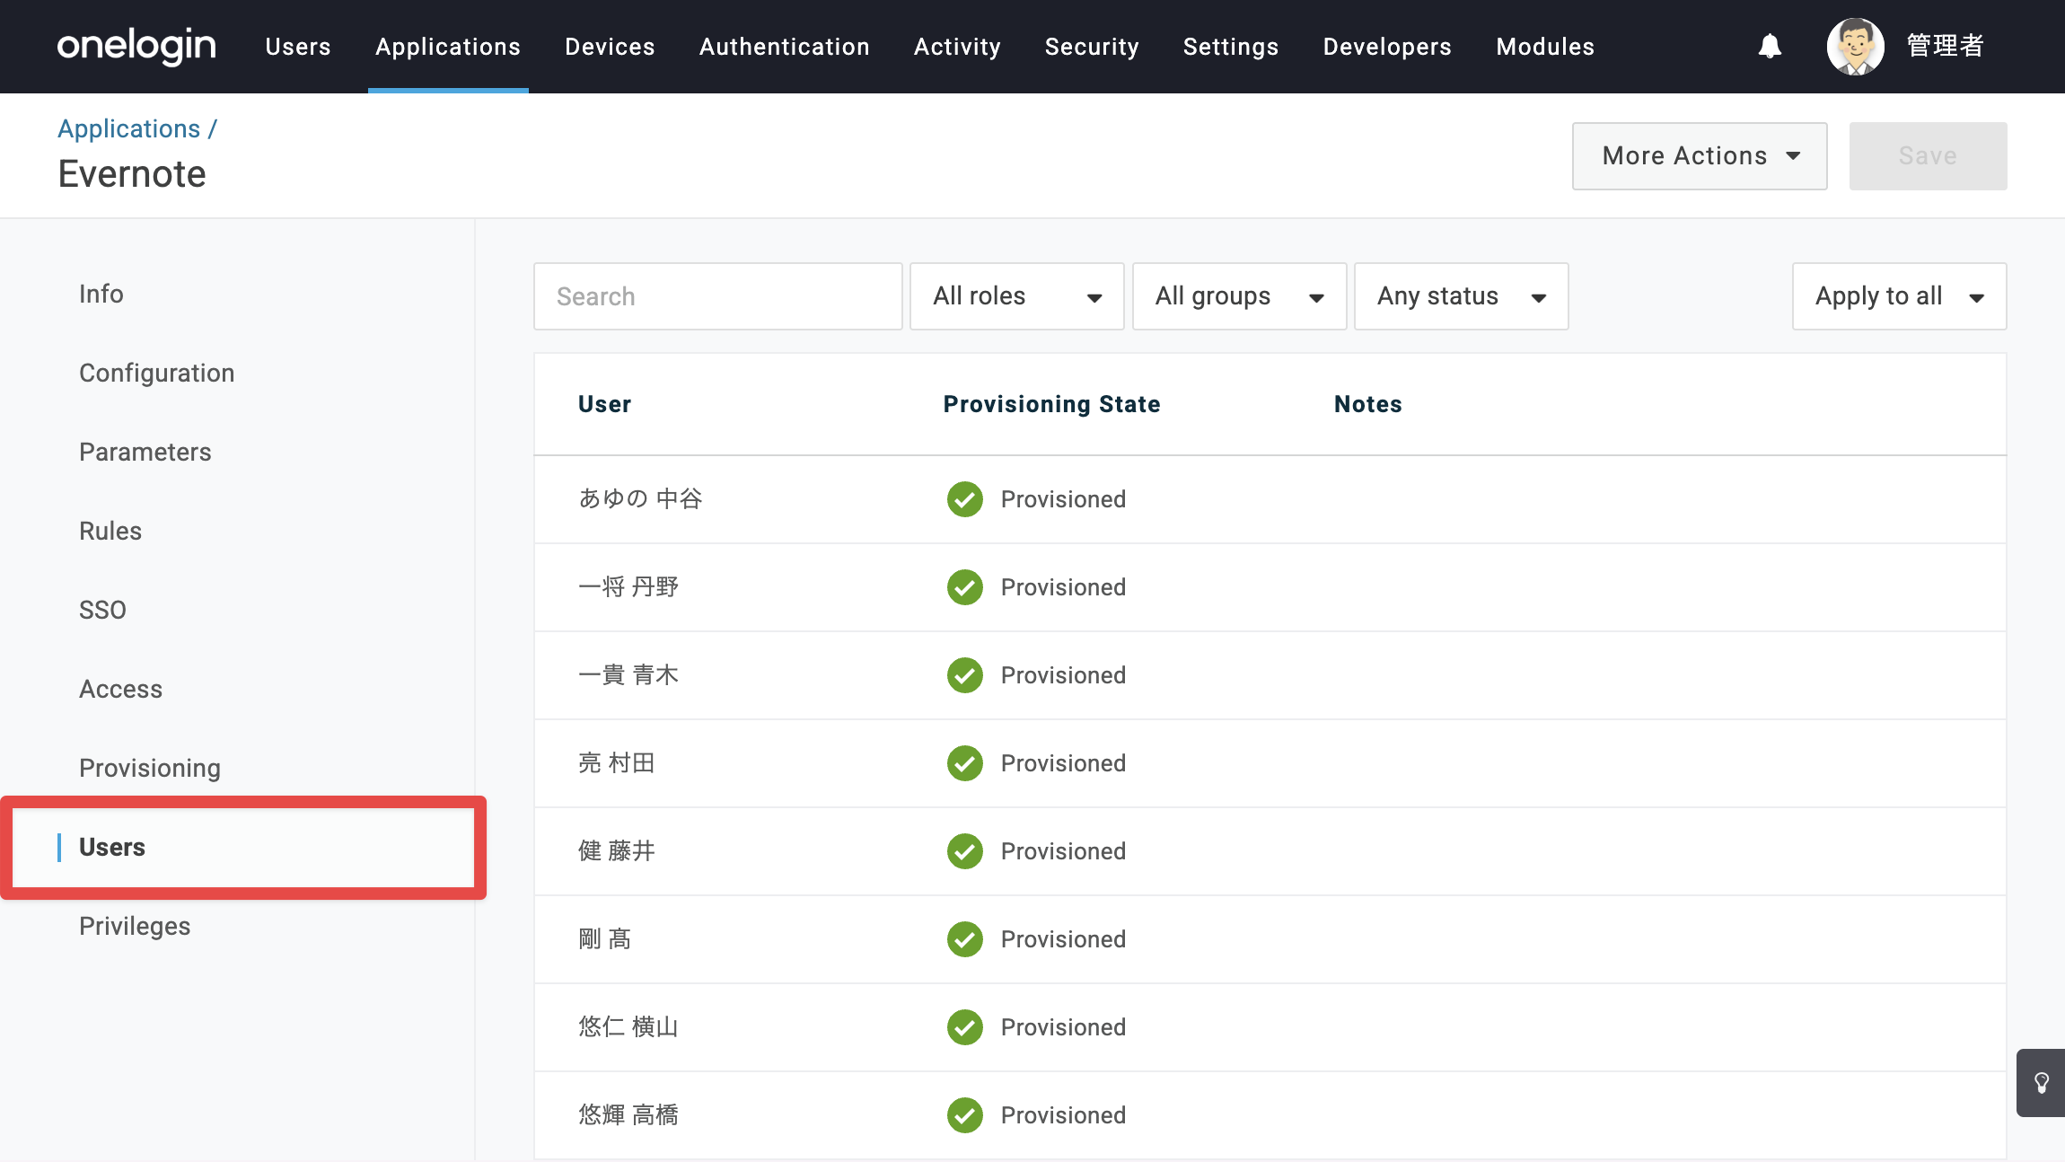Screen dimensions: 2065x1162
Task: Open the Settings menu
Action: [1231, 47]
